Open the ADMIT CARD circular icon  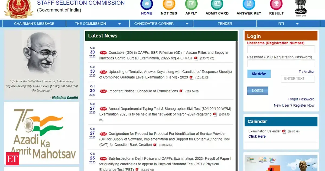(x=217, y=4)
